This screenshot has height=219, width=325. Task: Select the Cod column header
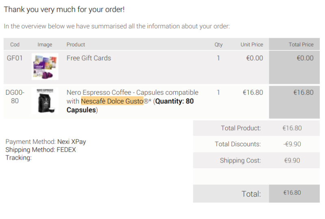(15, 44)
